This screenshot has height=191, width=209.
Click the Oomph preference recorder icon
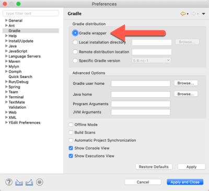(40, 182)
